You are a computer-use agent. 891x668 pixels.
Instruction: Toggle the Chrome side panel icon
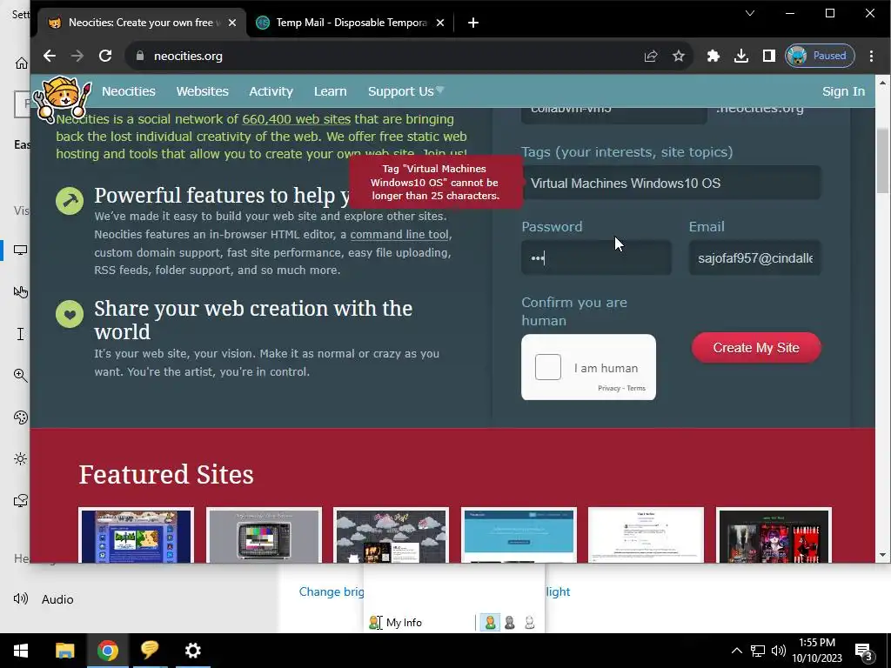pyautogui.click(x=769, y=56)
